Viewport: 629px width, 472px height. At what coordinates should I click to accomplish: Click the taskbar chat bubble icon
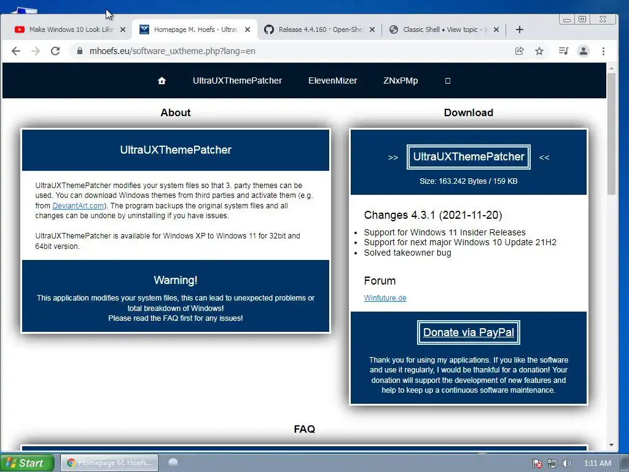point(173,462)
